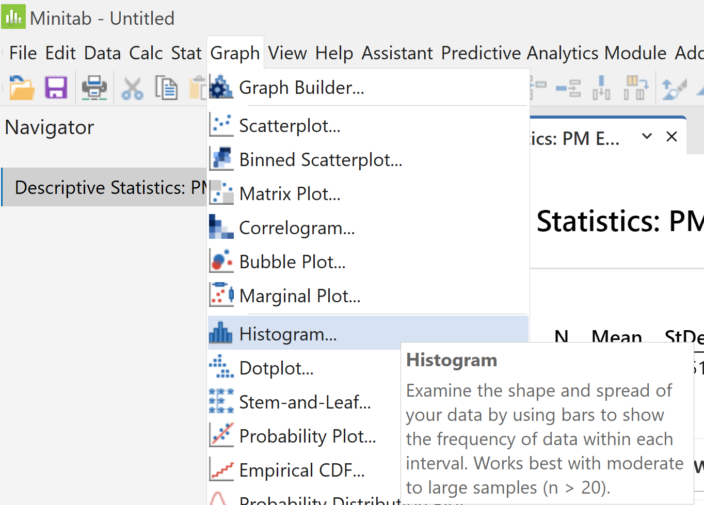
Task: Choose Binned Scatterplot... menu entry
Action: 368,159
